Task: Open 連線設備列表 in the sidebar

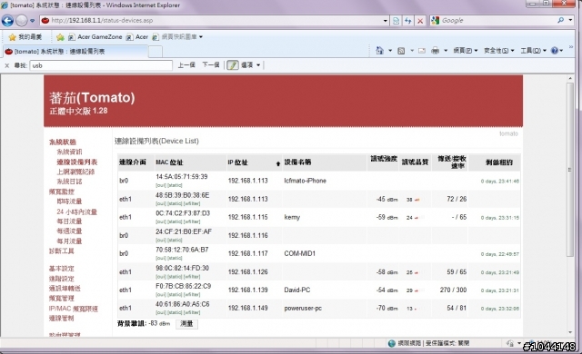Action: 76,162
